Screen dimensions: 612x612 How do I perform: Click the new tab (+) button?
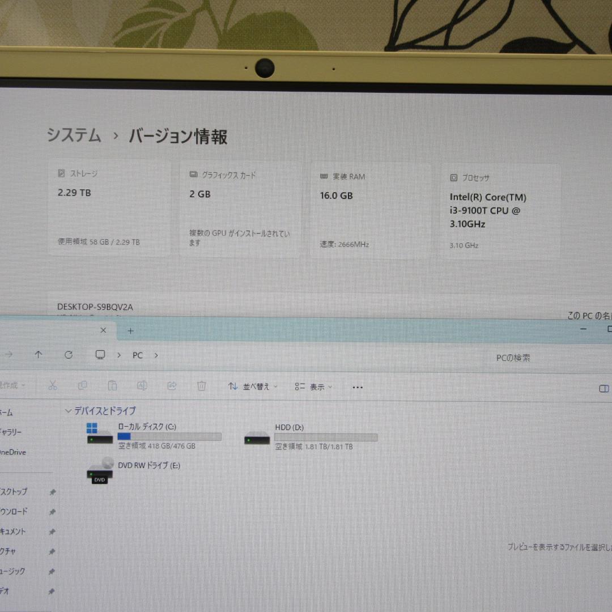point(130,330)
